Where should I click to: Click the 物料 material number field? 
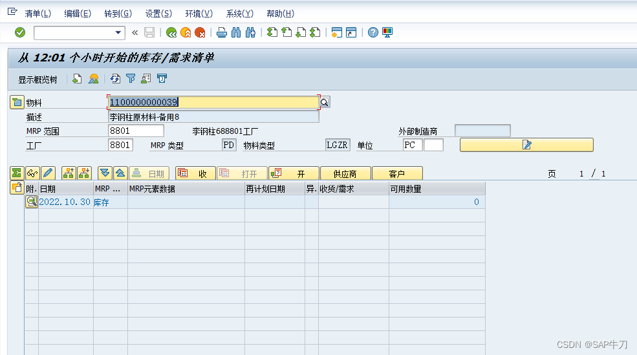coord(213,102)
